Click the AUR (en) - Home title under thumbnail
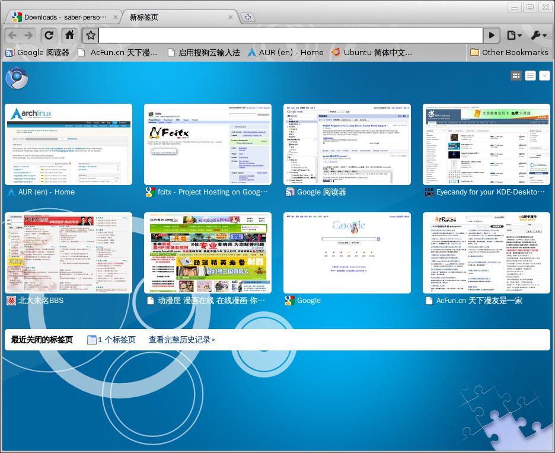This screenshot has width=555, height=453. pyautogui.click(x=46, y=192)
